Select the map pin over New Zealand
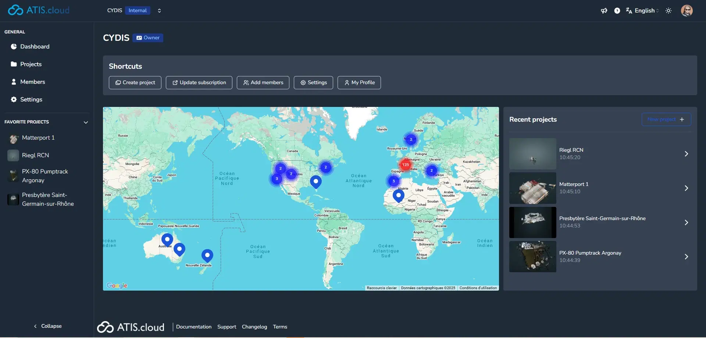Screen dimensions: 706x338 point(207,255)
